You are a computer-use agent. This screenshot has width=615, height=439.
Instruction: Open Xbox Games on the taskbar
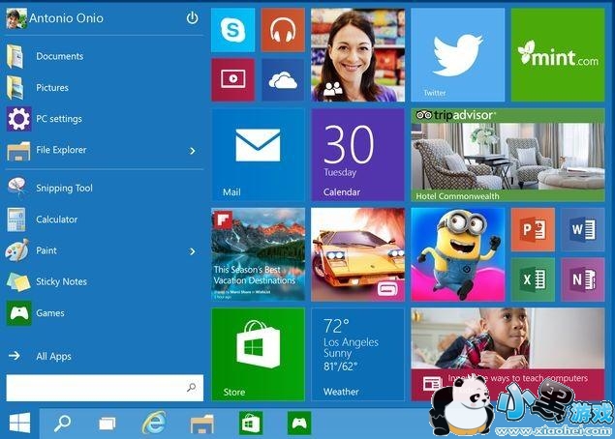pos(299,423)
